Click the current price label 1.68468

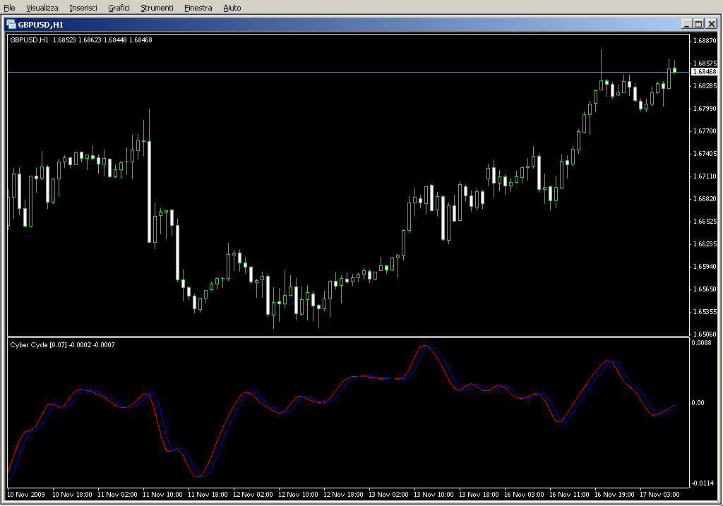click(705, 72)
